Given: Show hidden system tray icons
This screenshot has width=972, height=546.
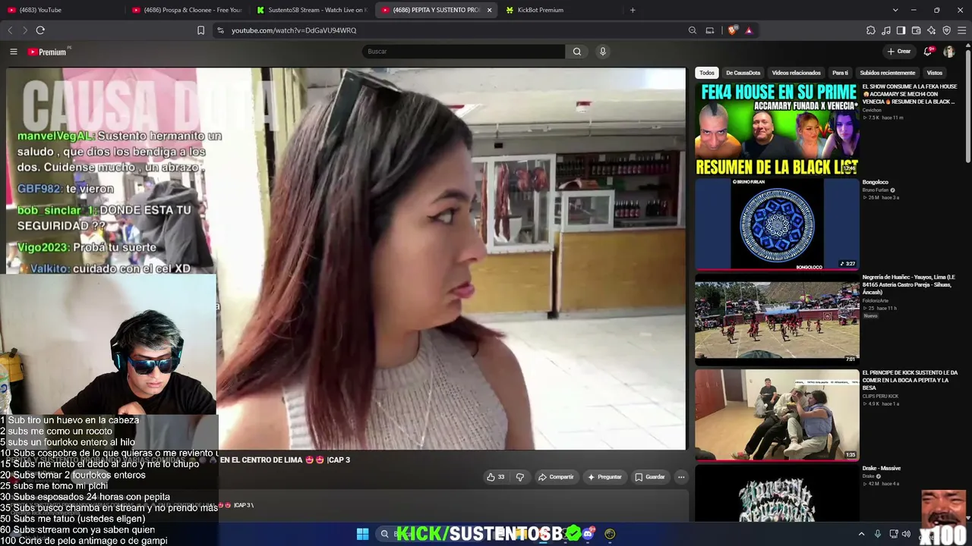Looking at the screenshot, I should (x=861, y=534).
